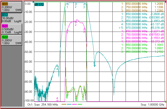Select the S22 SWR trace panel
Screen dimensions: 167x109
pyautogui.click(x=12, y=40)
